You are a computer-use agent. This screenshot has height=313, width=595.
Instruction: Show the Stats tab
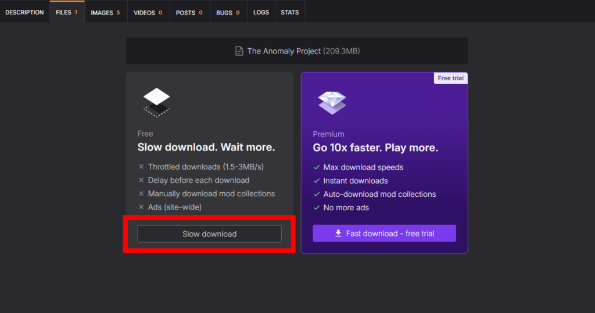pyautogui.click(x=289, y=12)
